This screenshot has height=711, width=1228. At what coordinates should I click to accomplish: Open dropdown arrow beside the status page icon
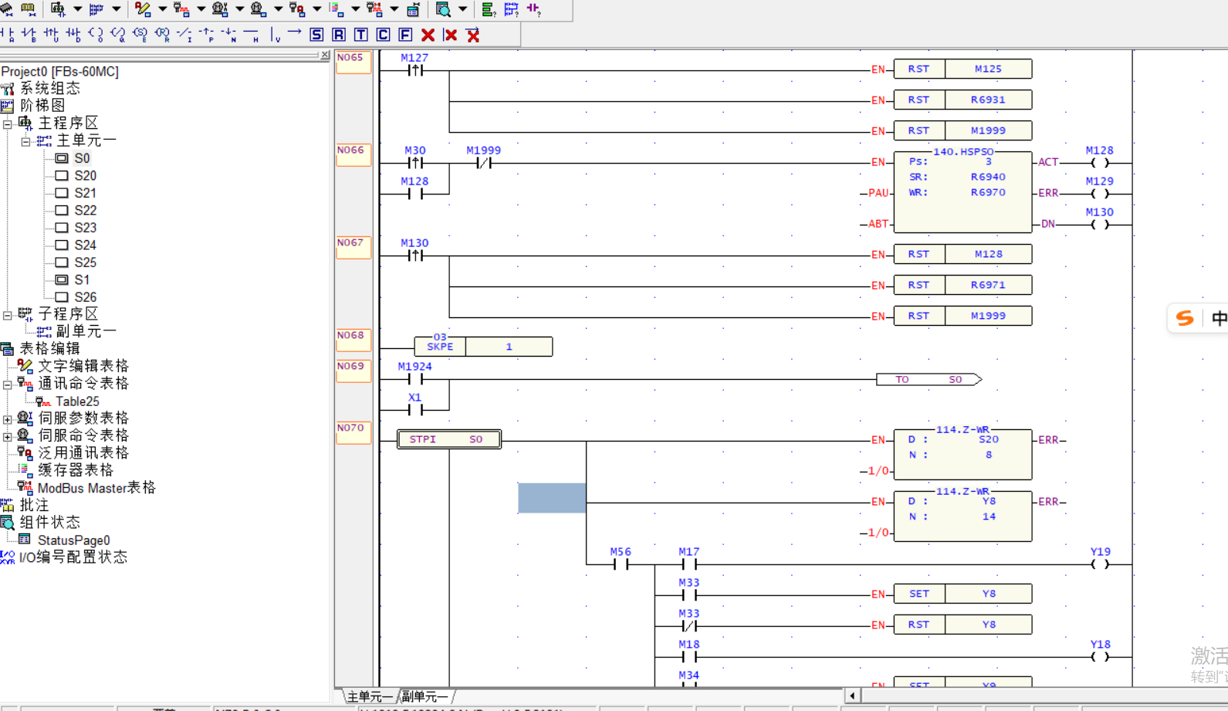pyautogui.click(x=463, y=9)
